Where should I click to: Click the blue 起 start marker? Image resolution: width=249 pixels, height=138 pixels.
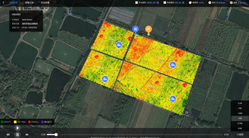pos(136,29)
